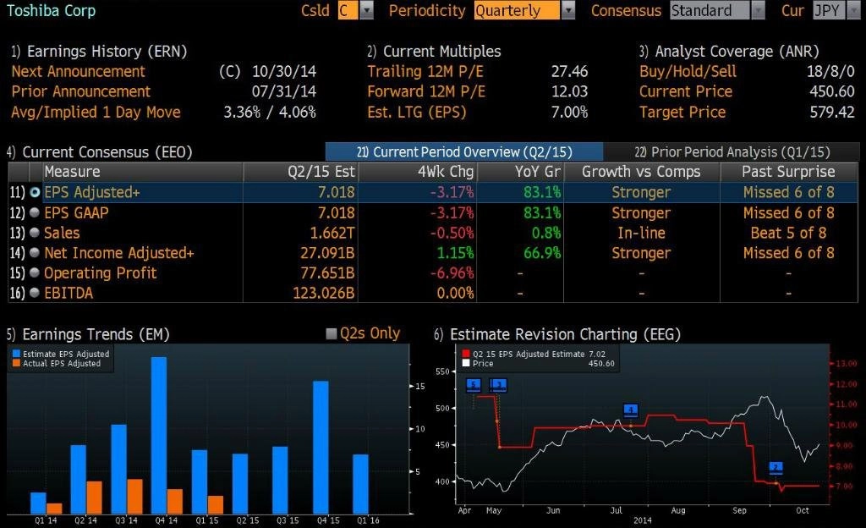Screen dimensions: 866x528
Task: Open the Consensus Standard dropdown arrow
Action: 759,10
